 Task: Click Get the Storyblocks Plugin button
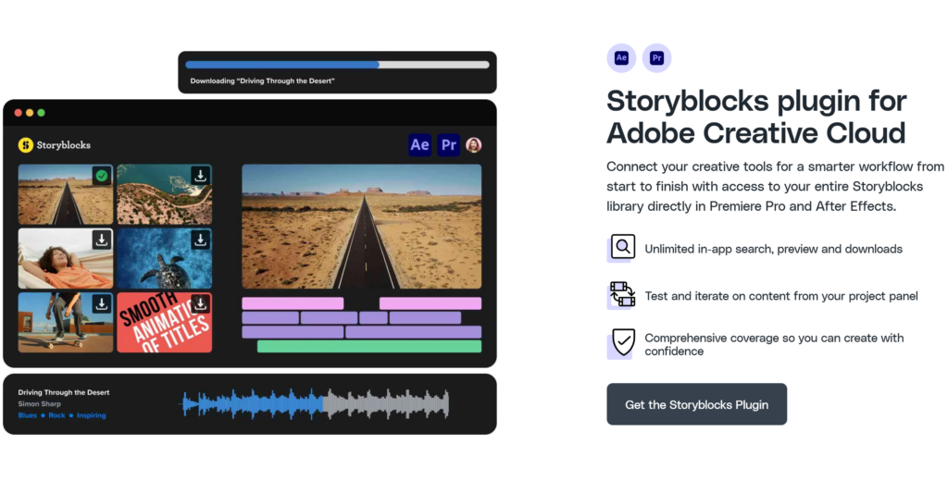point(696,404)
